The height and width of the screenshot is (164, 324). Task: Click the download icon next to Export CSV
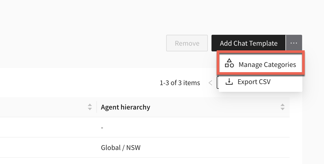229,82
